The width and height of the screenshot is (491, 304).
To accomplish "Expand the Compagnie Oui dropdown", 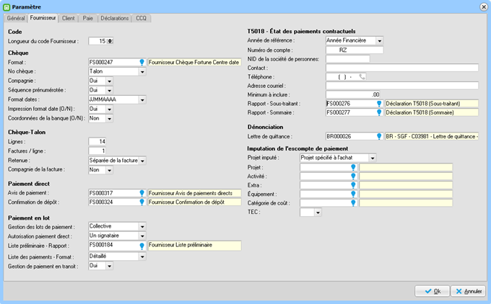I will click(109, 81).
